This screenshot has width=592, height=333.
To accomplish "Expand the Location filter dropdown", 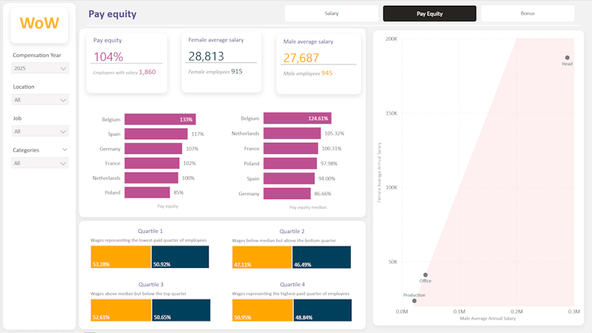I will coord(40,100).
